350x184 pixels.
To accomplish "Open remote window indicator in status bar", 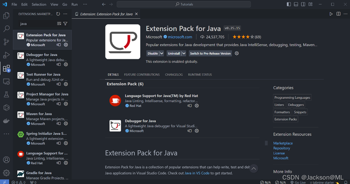I will coord(4,182).
